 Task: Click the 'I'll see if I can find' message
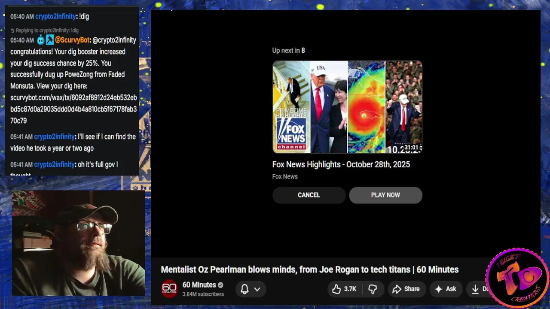tap(73, 142)
